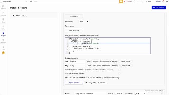Open the help question mark icon
Screen dimensions: 169x95
point(163,1)
